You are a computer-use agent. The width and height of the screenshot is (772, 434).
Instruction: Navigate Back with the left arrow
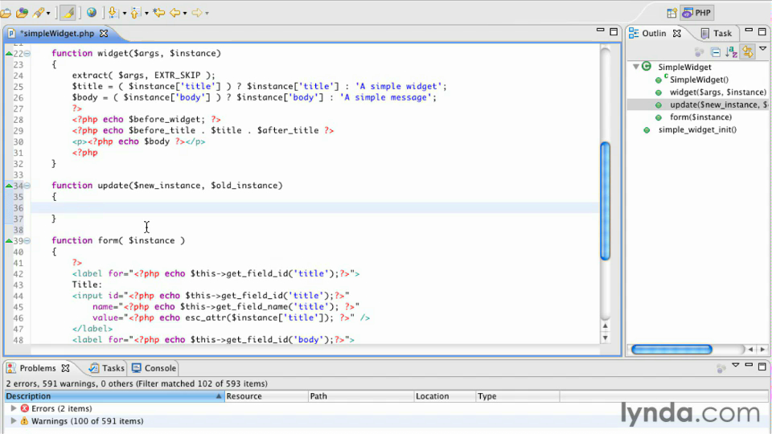[x=175, y=13]
